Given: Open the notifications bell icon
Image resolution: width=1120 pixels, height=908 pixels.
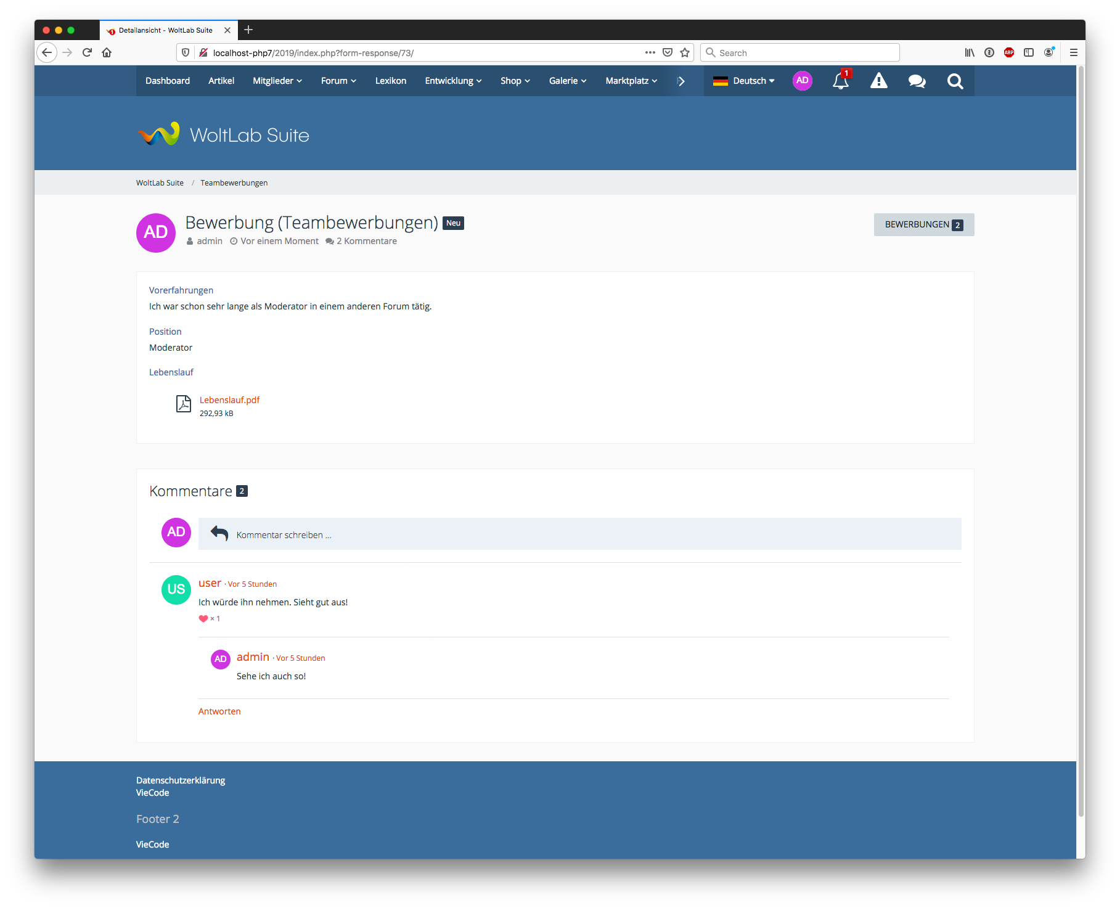Looking at the screenshot, I should pyautogui.click(x=840, y=81).
